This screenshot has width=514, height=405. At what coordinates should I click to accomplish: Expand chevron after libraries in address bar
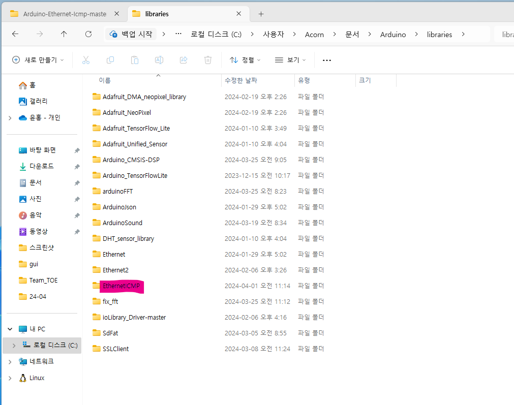[463, 34]
